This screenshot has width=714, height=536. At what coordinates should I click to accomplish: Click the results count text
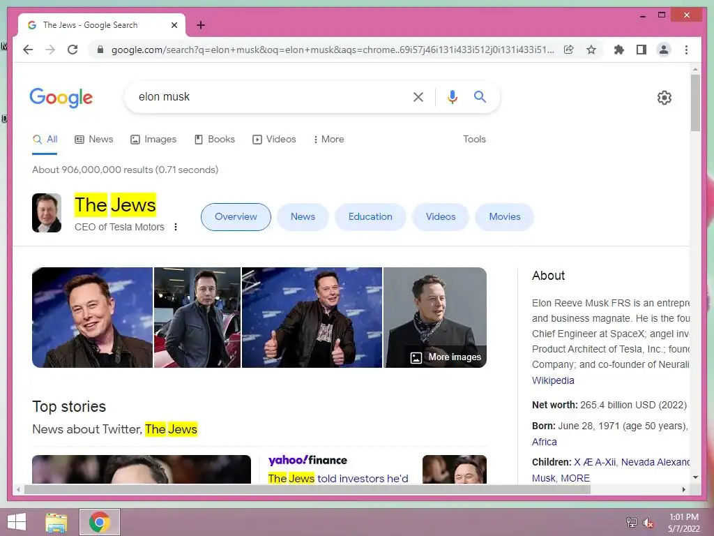pos(126,170)
